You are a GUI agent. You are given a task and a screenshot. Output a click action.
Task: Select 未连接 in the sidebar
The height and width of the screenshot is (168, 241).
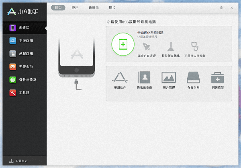point(23,28)
